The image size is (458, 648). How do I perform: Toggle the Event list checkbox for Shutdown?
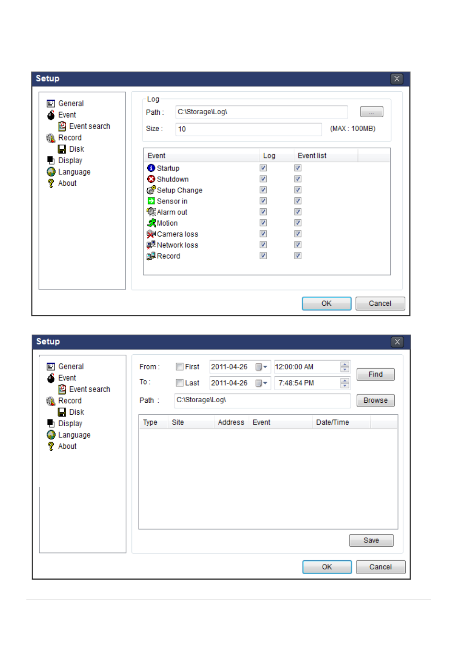click(x=298, y=179)
